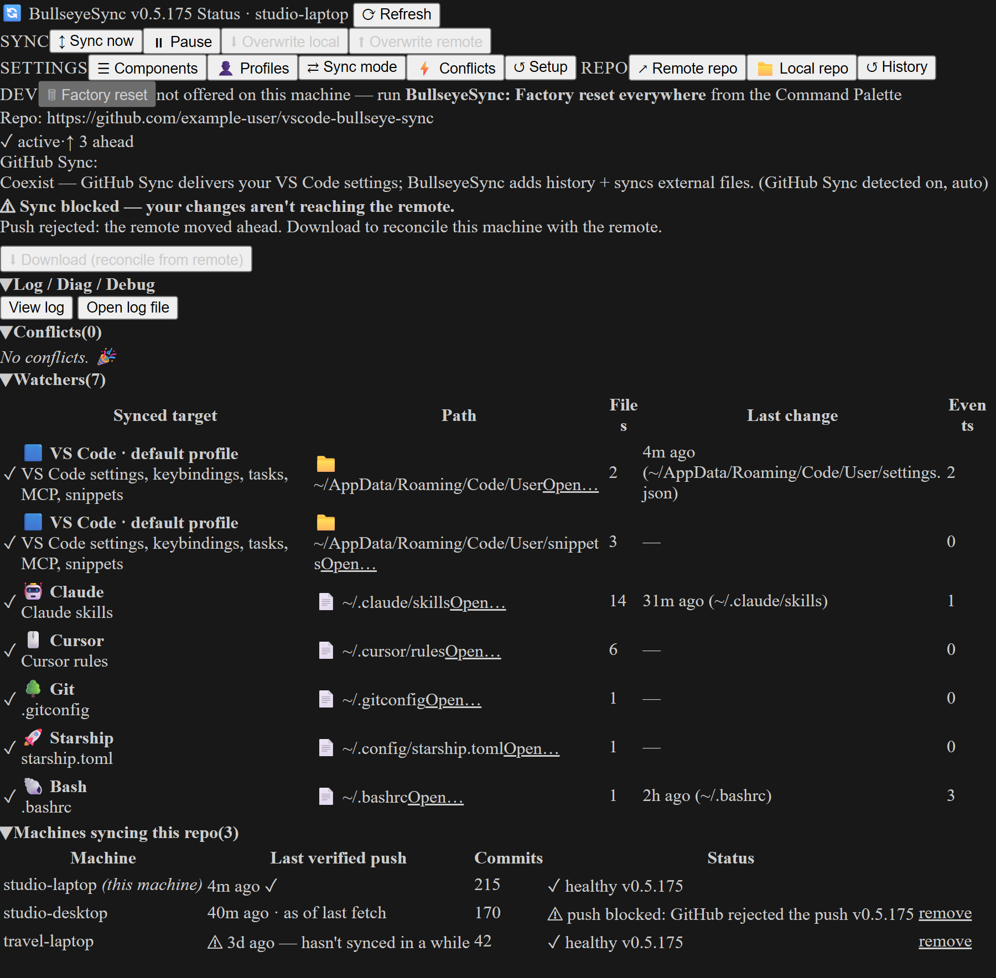This screenshot has width=996, height=978.
Task: Click the Last change column header
Action: (792, 415)
